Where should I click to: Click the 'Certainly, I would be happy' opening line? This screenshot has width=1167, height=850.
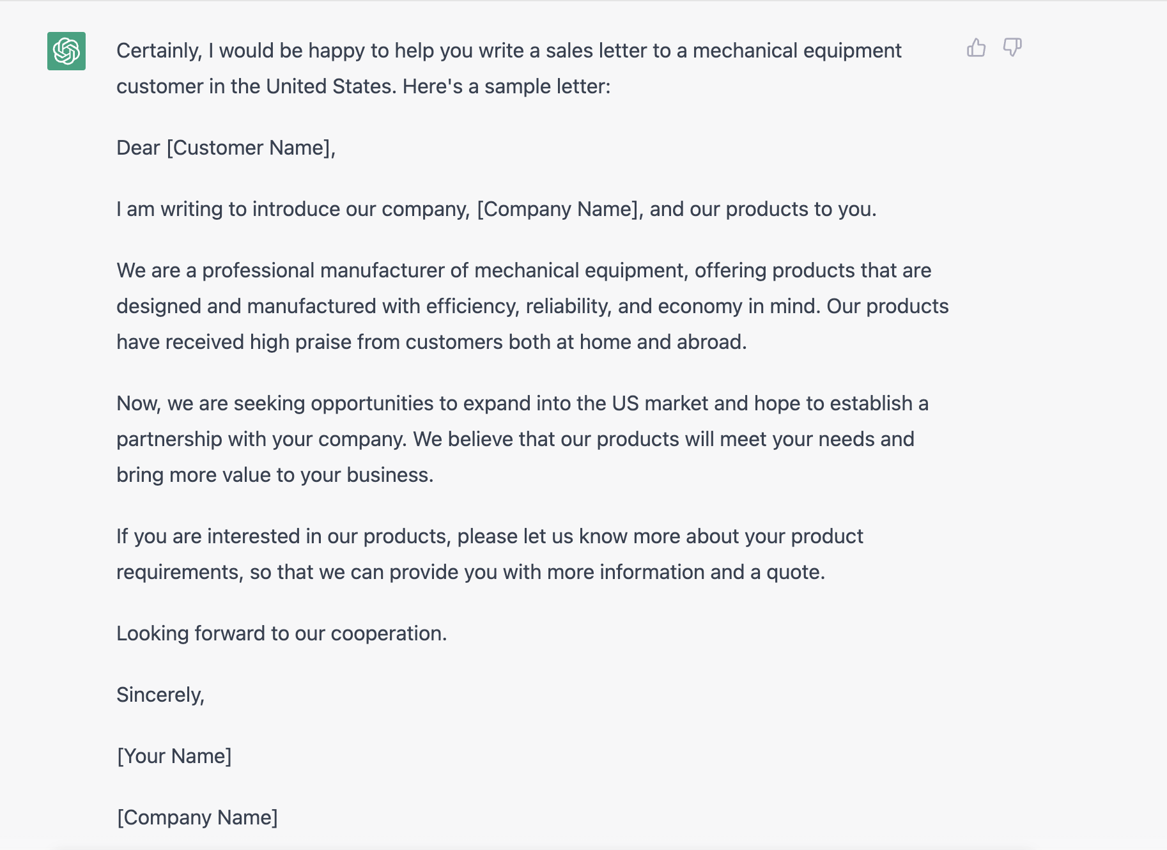[509, 50]
